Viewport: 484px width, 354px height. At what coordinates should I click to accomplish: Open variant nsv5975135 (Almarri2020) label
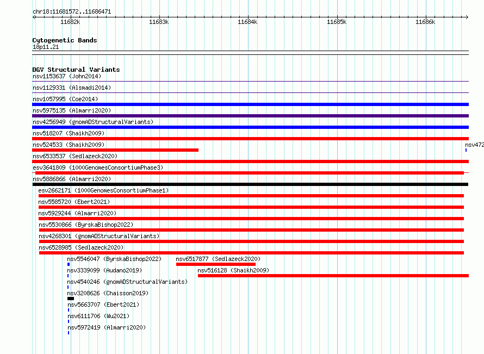pyautogui.click(x=72, y=110)
